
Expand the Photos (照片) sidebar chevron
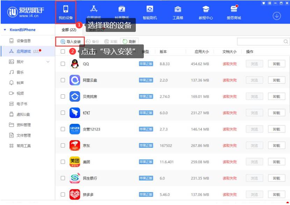coord(48,62)
